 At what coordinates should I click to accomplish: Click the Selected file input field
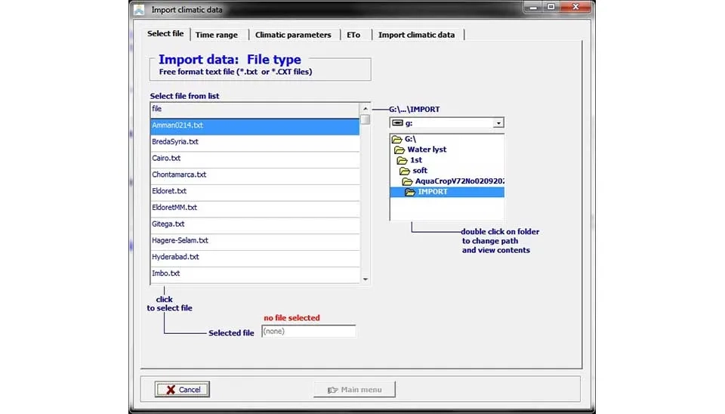308,331
